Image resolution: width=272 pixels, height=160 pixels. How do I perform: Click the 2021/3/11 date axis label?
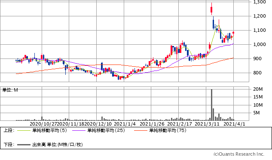coord(207,124)
